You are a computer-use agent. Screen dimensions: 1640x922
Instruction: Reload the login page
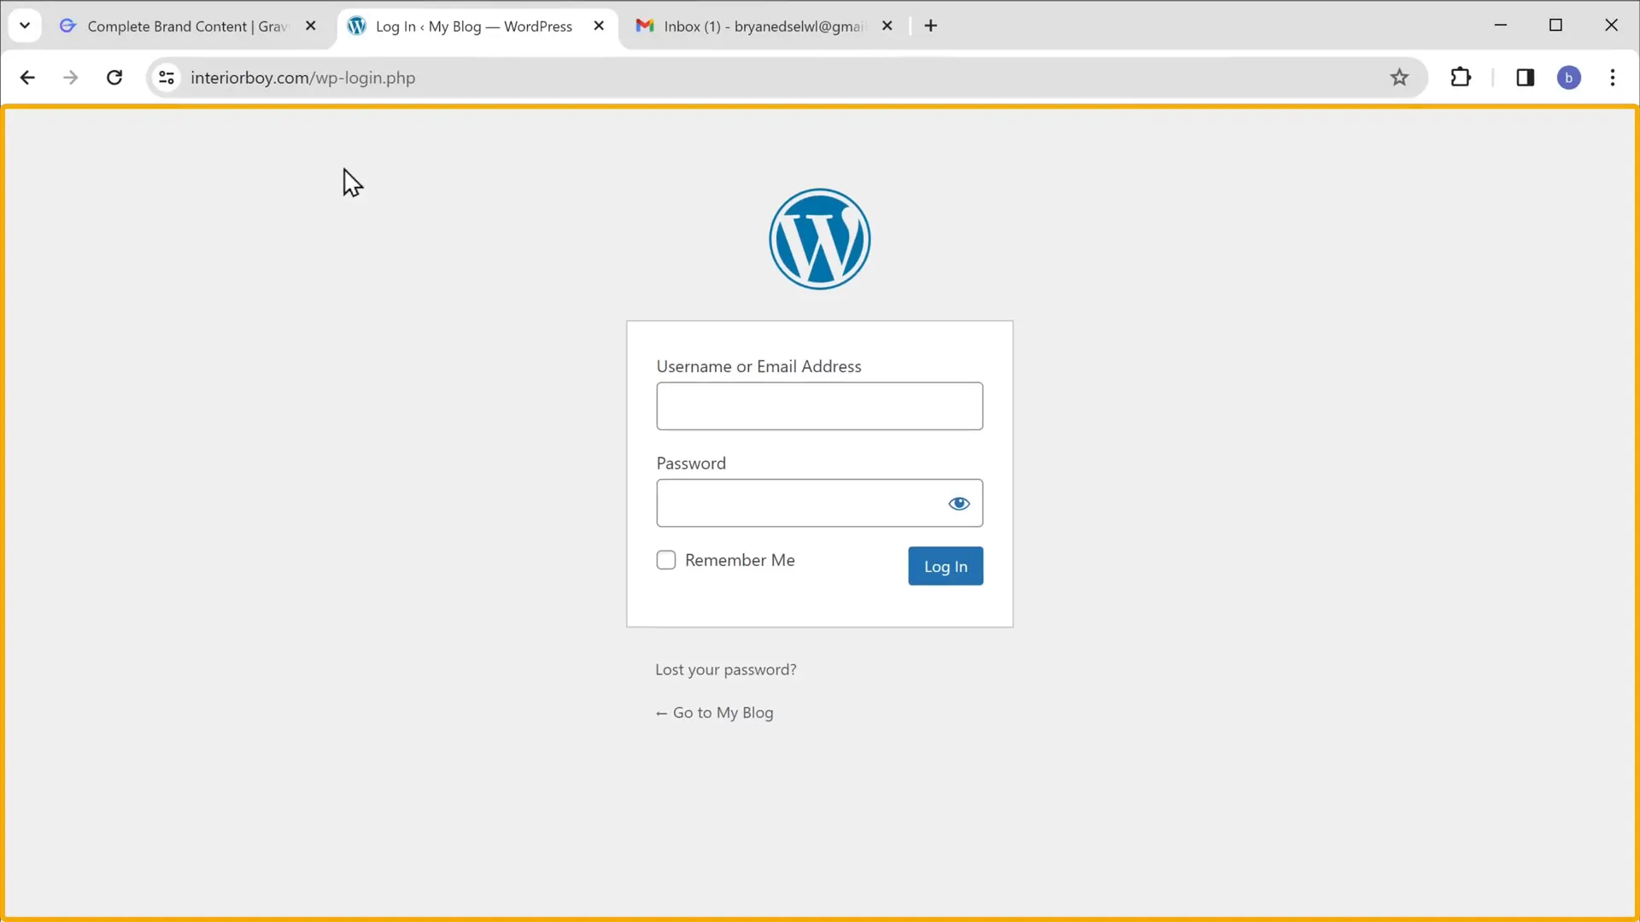(114, 78)
